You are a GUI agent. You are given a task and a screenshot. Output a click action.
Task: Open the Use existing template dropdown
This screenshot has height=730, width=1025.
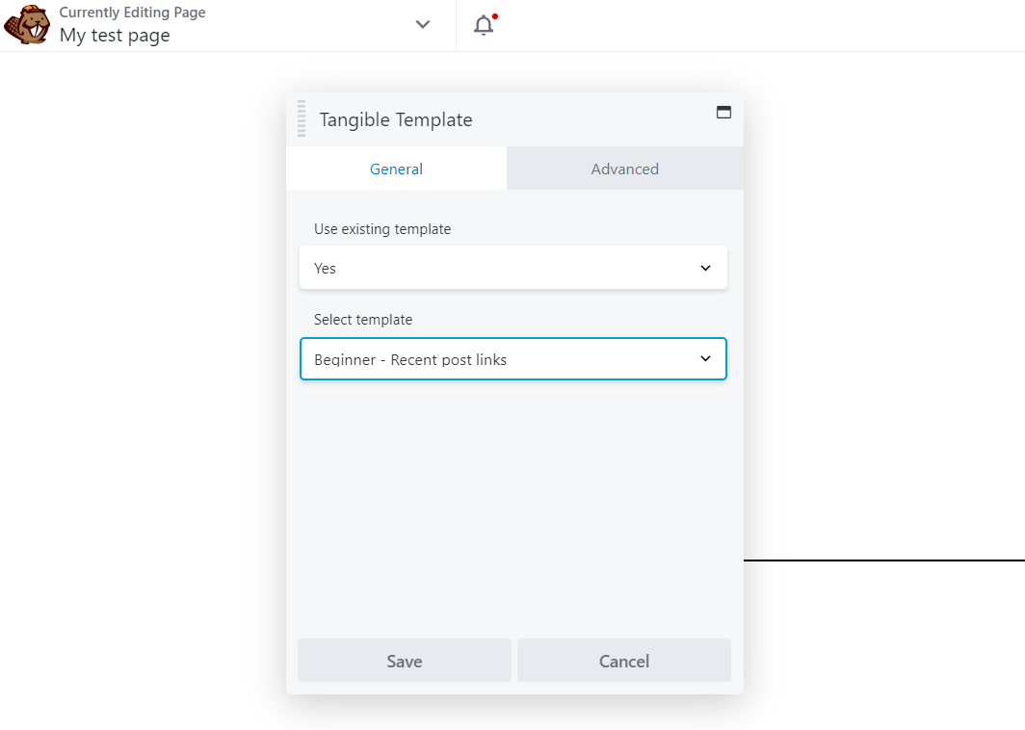[x=512, y=268]
